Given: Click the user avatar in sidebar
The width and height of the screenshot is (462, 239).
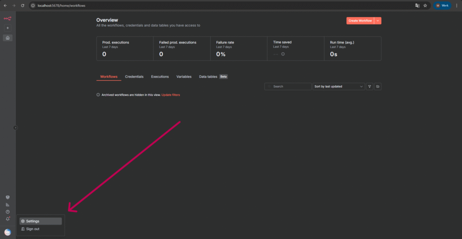Looking at the screenshot, I should (x=8, y=232).
